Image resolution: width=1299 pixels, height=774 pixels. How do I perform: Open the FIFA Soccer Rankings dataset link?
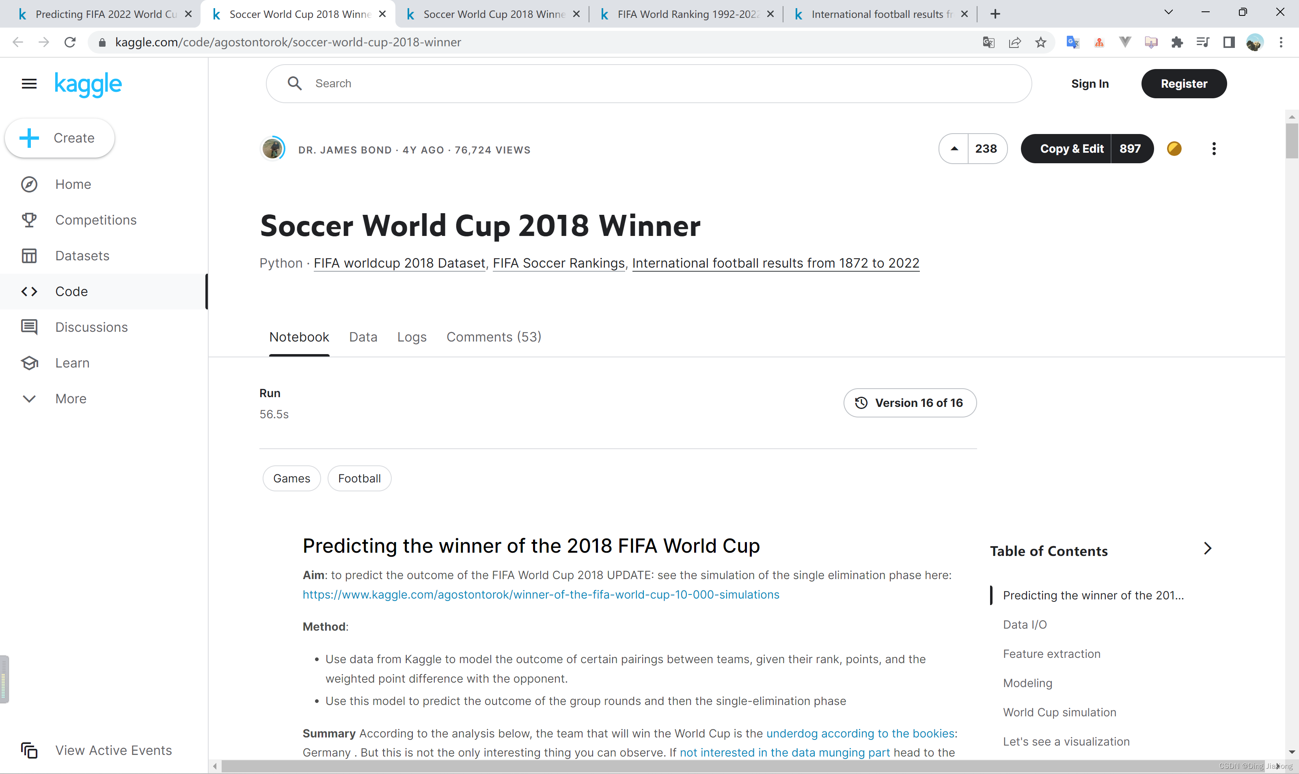(x=558, y=263)
